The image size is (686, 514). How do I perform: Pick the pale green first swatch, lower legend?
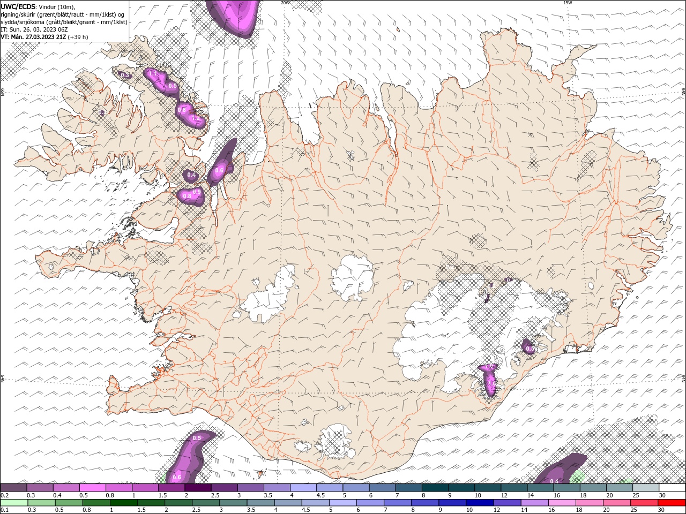point(14,503)
